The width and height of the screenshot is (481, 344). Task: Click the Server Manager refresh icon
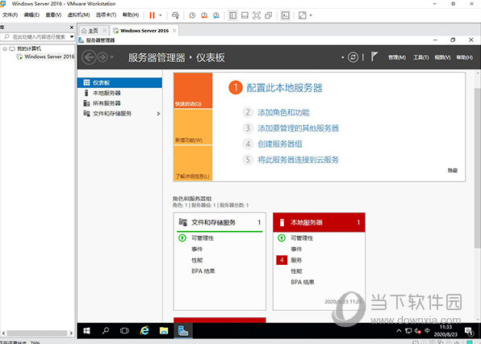click(x=353, y=57)
